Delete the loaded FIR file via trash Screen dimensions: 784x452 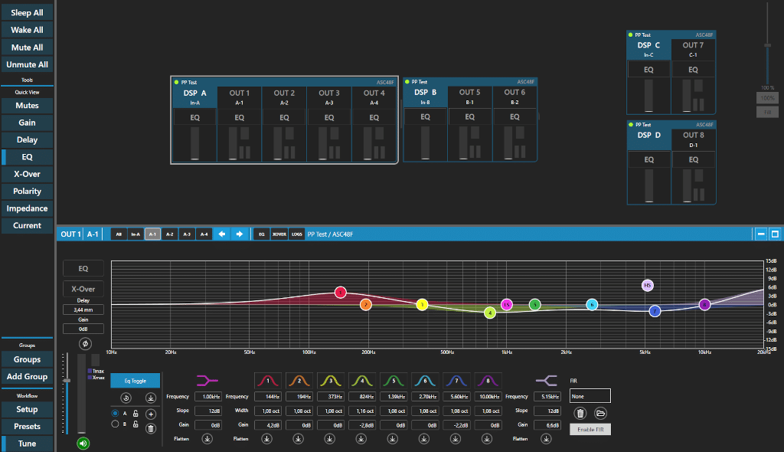580,414
